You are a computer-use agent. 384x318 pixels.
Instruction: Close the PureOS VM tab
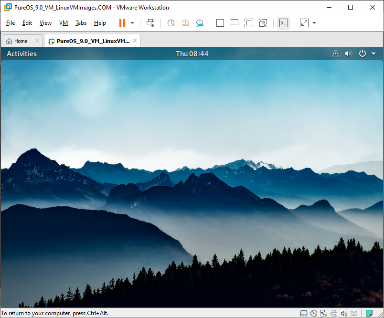(135, 41)
